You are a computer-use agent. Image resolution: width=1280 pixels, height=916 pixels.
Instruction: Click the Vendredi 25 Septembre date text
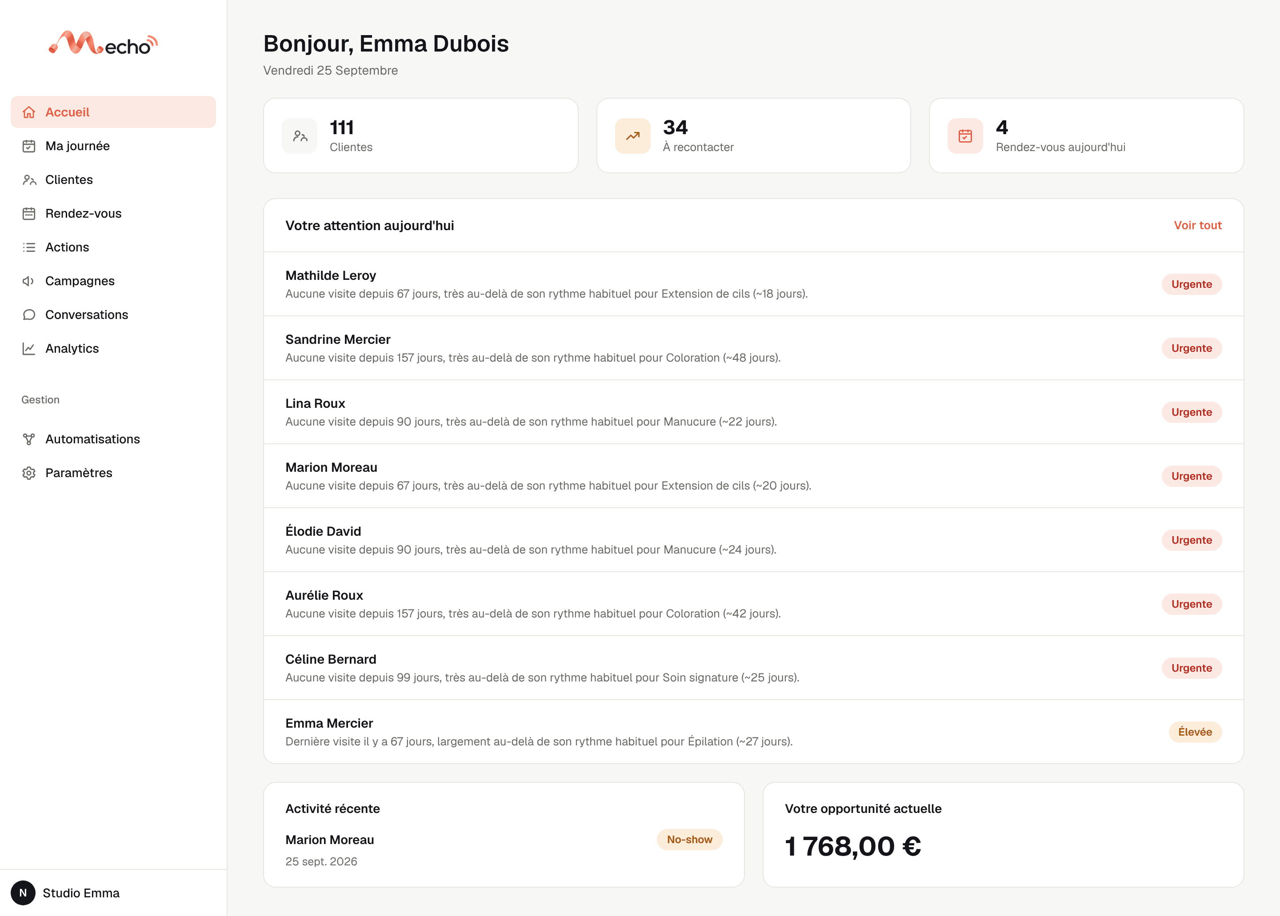[331, 71]
